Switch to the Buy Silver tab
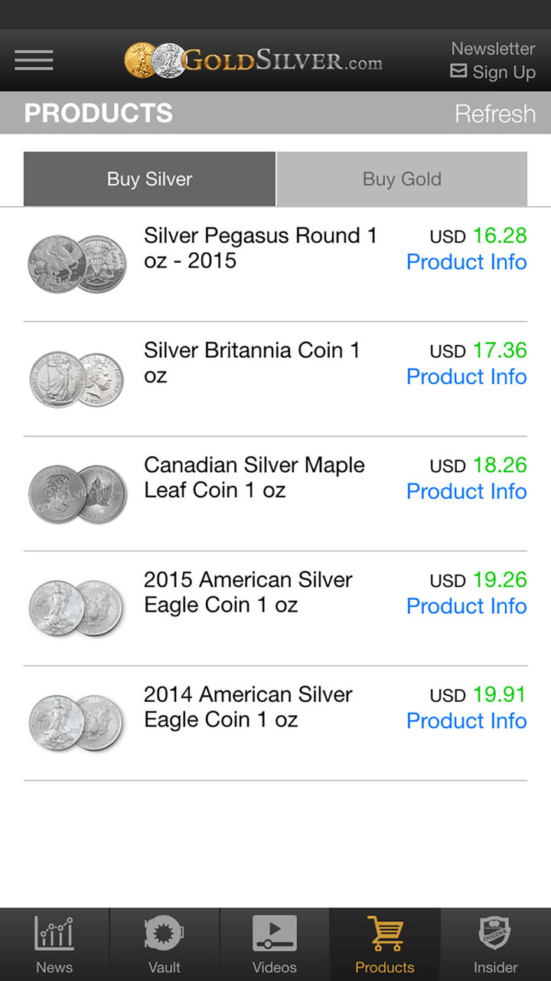 (149, 179)
